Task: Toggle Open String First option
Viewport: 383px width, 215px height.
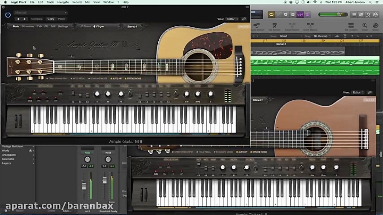Action: (x=57, y=79)
